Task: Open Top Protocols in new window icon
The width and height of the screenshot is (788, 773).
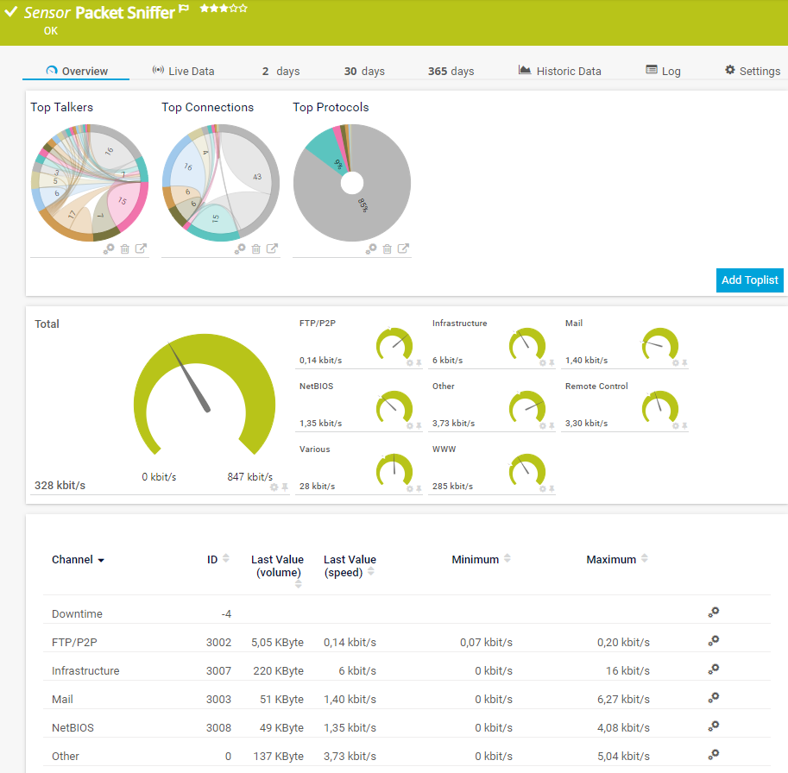Action: pos(402,248)
